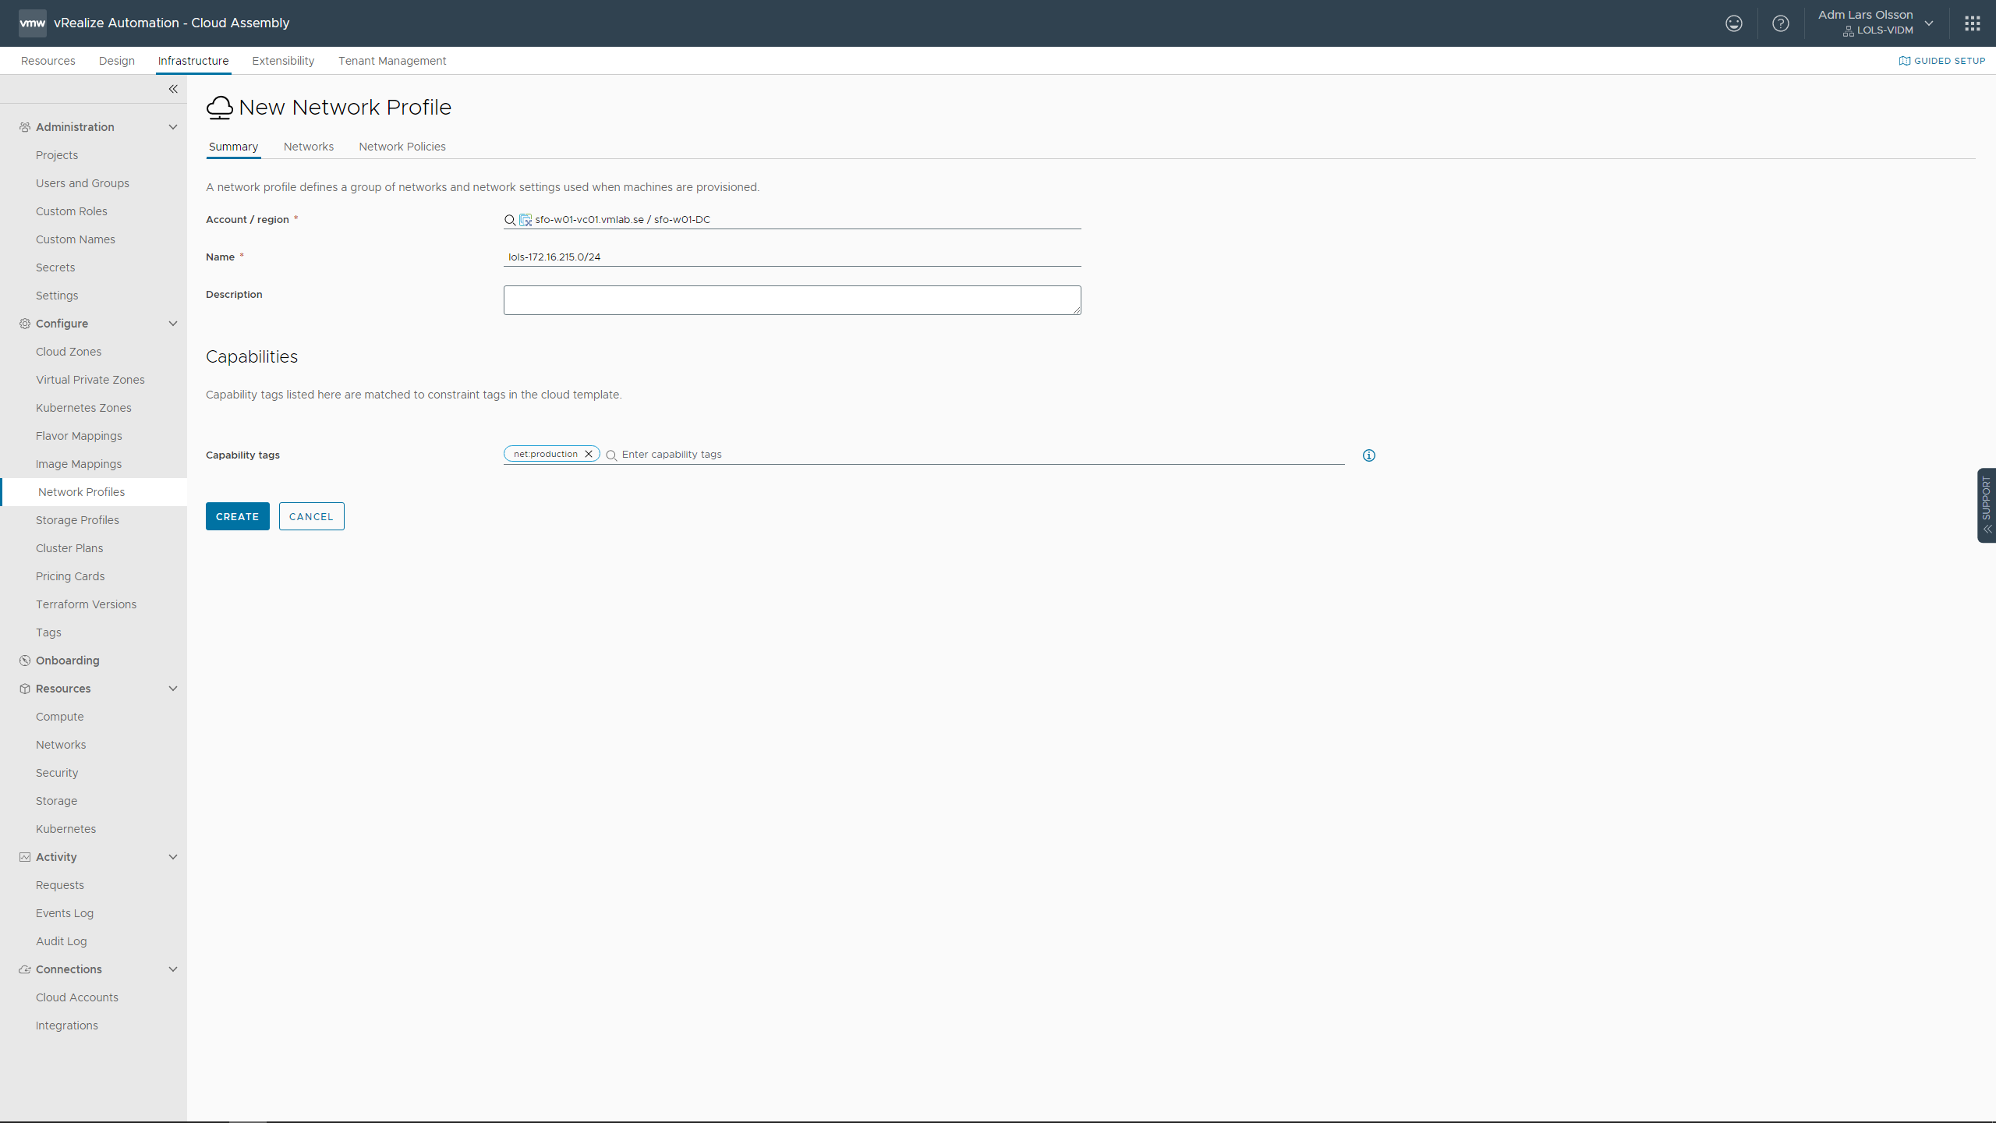Collapse the Administration section chevron
This screenshot has height=1123, width=1996.
[x=173, y=127]
